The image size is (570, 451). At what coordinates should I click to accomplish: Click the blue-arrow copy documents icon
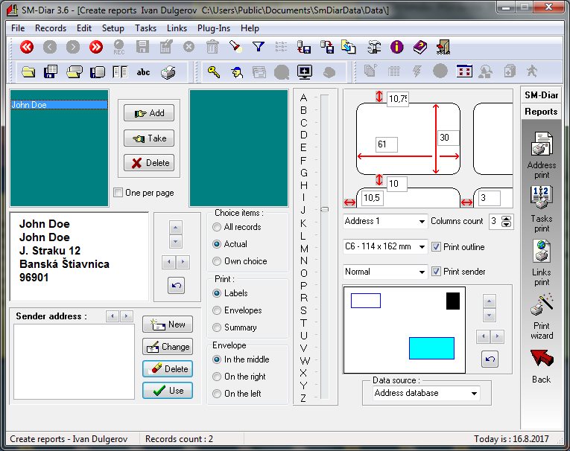(348, 47)
